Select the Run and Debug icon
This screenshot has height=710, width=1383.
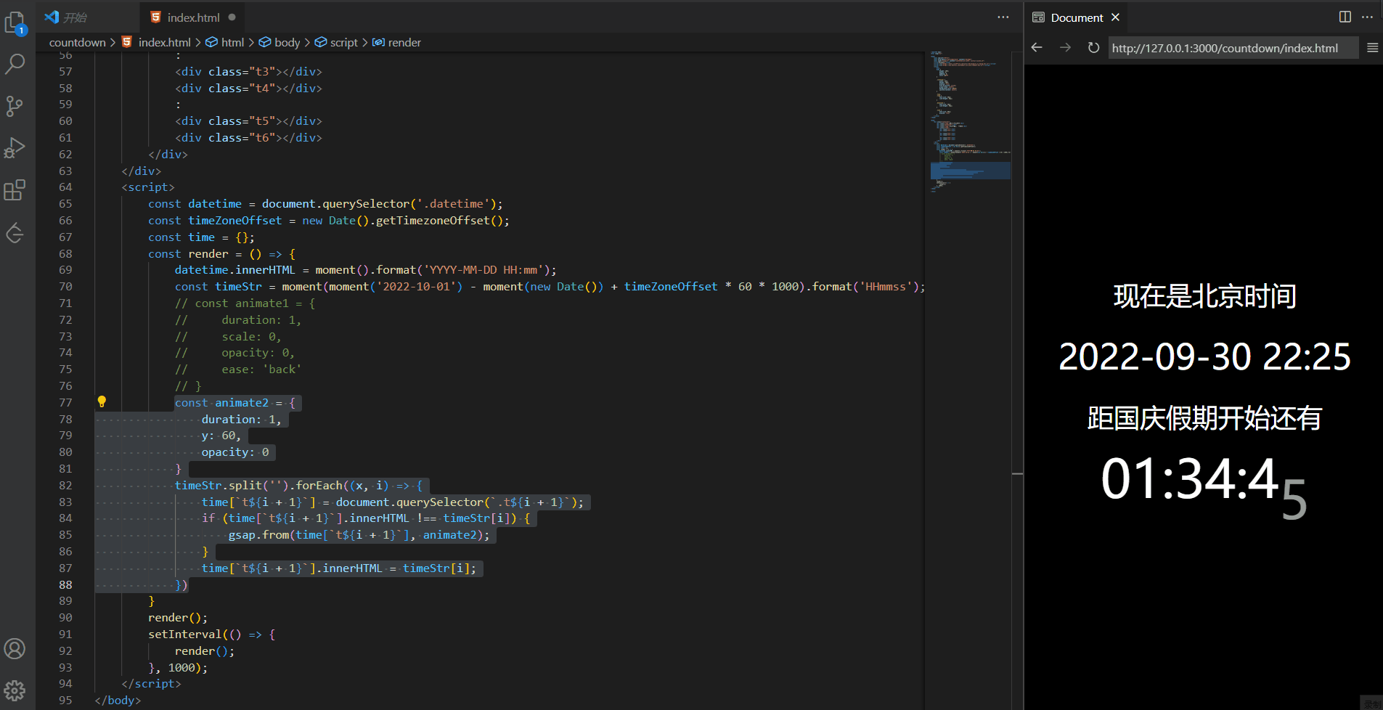pyautogui.click(x=15, y=148)
